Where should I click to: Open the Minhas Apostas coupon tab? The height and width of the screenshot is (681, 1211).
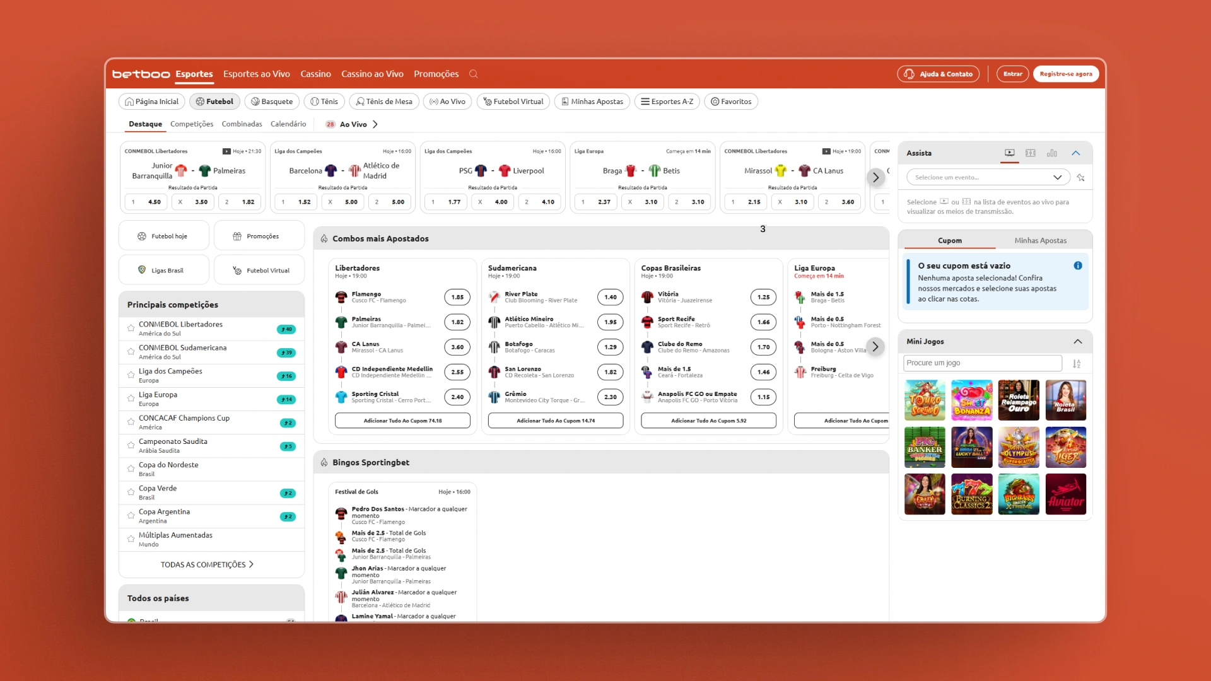coord(1041,241)
